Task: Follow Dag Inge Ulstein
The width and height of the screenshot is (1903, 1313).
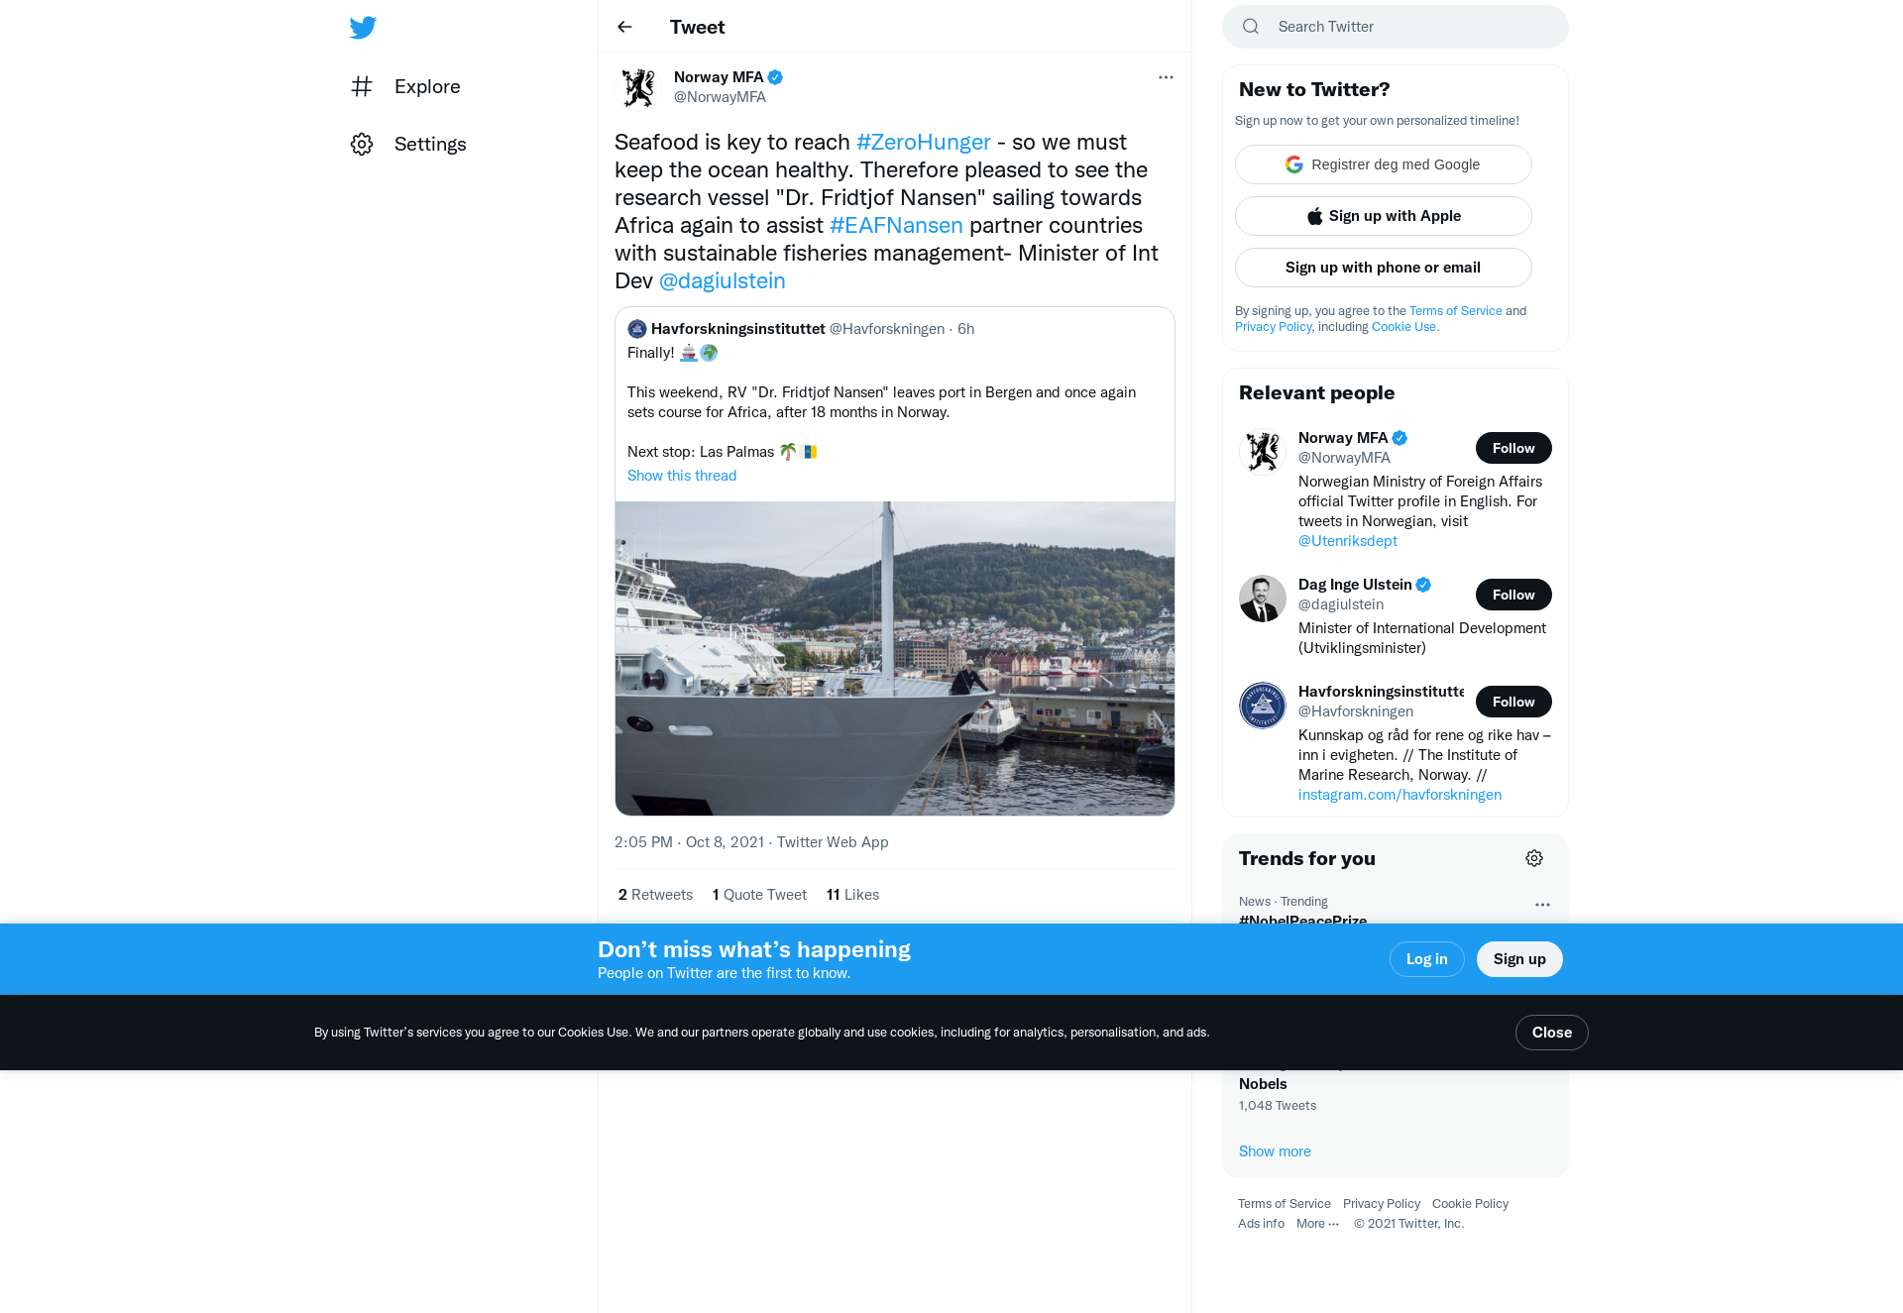Action: pyautogui.click(x=1513, y=595)
